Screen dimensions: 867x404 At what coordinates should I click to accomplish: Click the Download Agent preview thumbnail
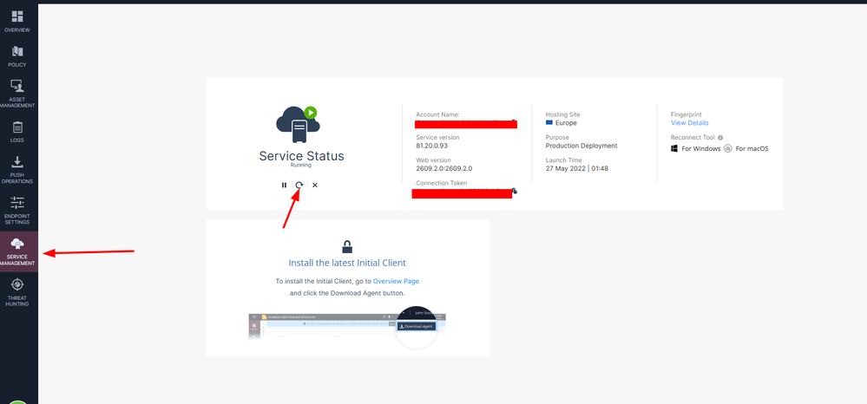[347, 329]
